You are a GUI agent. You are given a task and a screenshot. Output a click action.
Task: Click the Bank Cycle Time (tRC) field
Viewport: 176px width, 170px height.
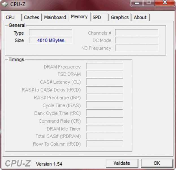click(x=105, y=113)
